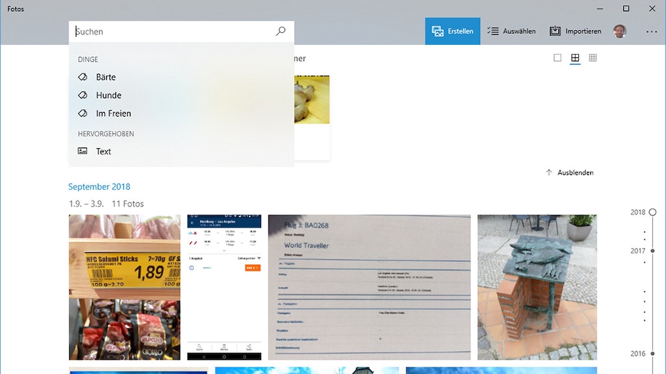Image resolution: width=666 pixels, height=374 pixels.
Task: Switch to single large tile view
Action: tap(557, 58)
